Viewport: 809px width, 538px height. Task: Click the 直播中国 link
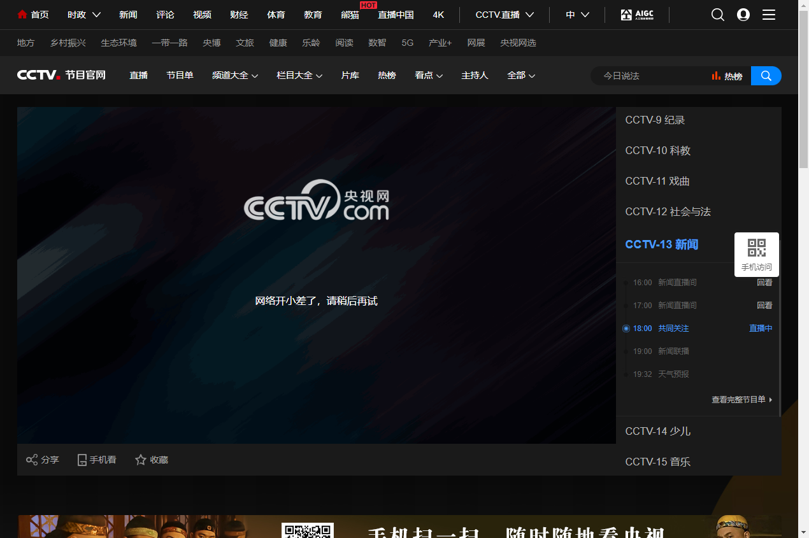[x=396, y=15]
